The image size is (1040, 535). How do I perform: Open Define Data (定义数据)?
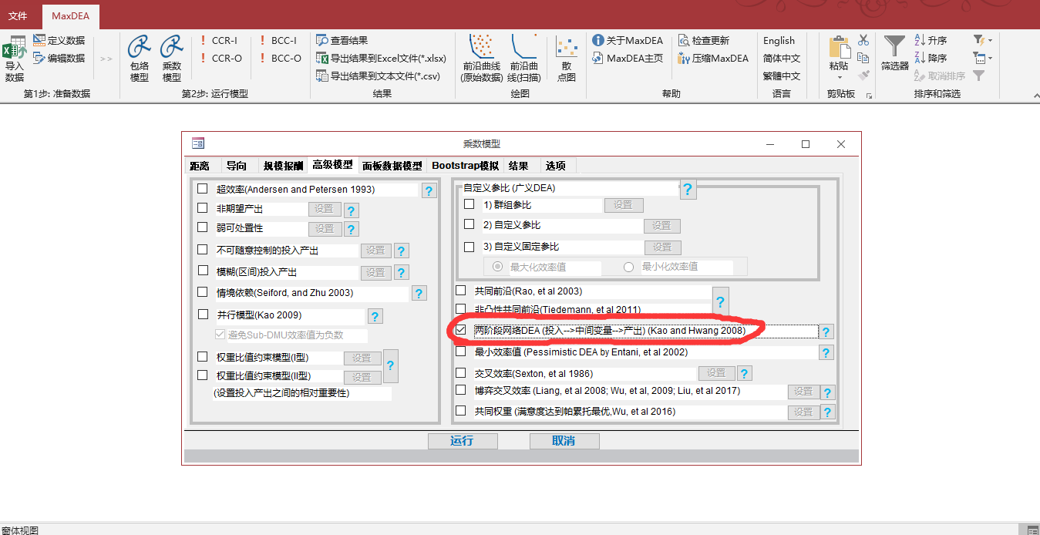click(x=59, y=40)
